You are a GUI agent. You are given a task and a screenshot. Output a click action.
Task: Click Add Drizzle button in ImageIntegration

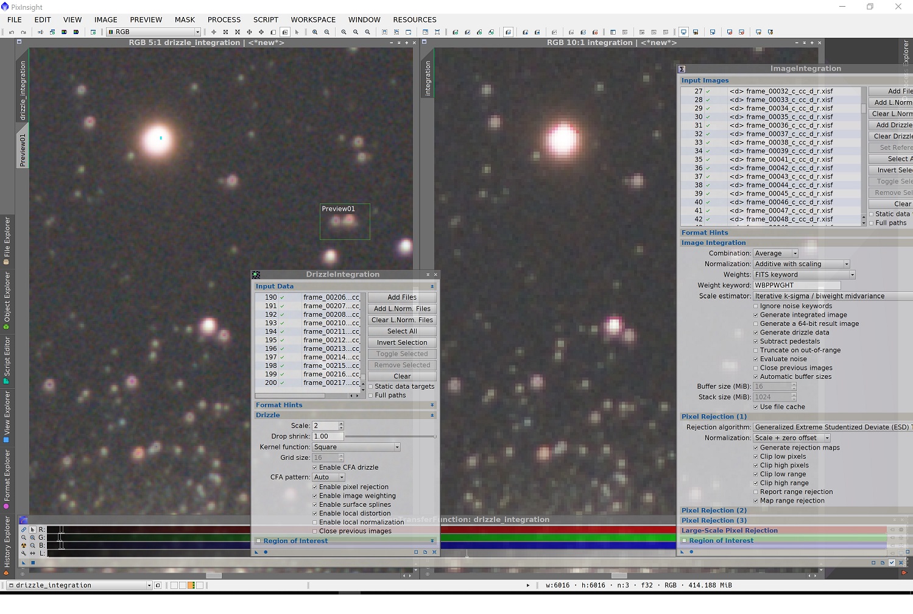pyautogui.click(x=892, y=125)
